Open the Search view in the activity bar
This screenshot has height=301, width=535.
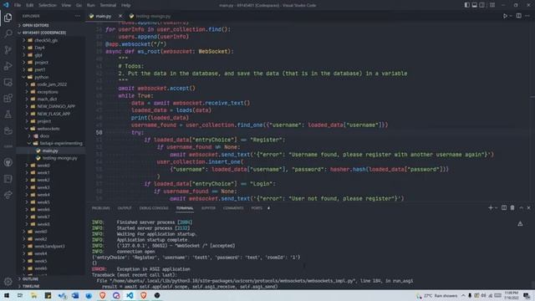(8, 33)
